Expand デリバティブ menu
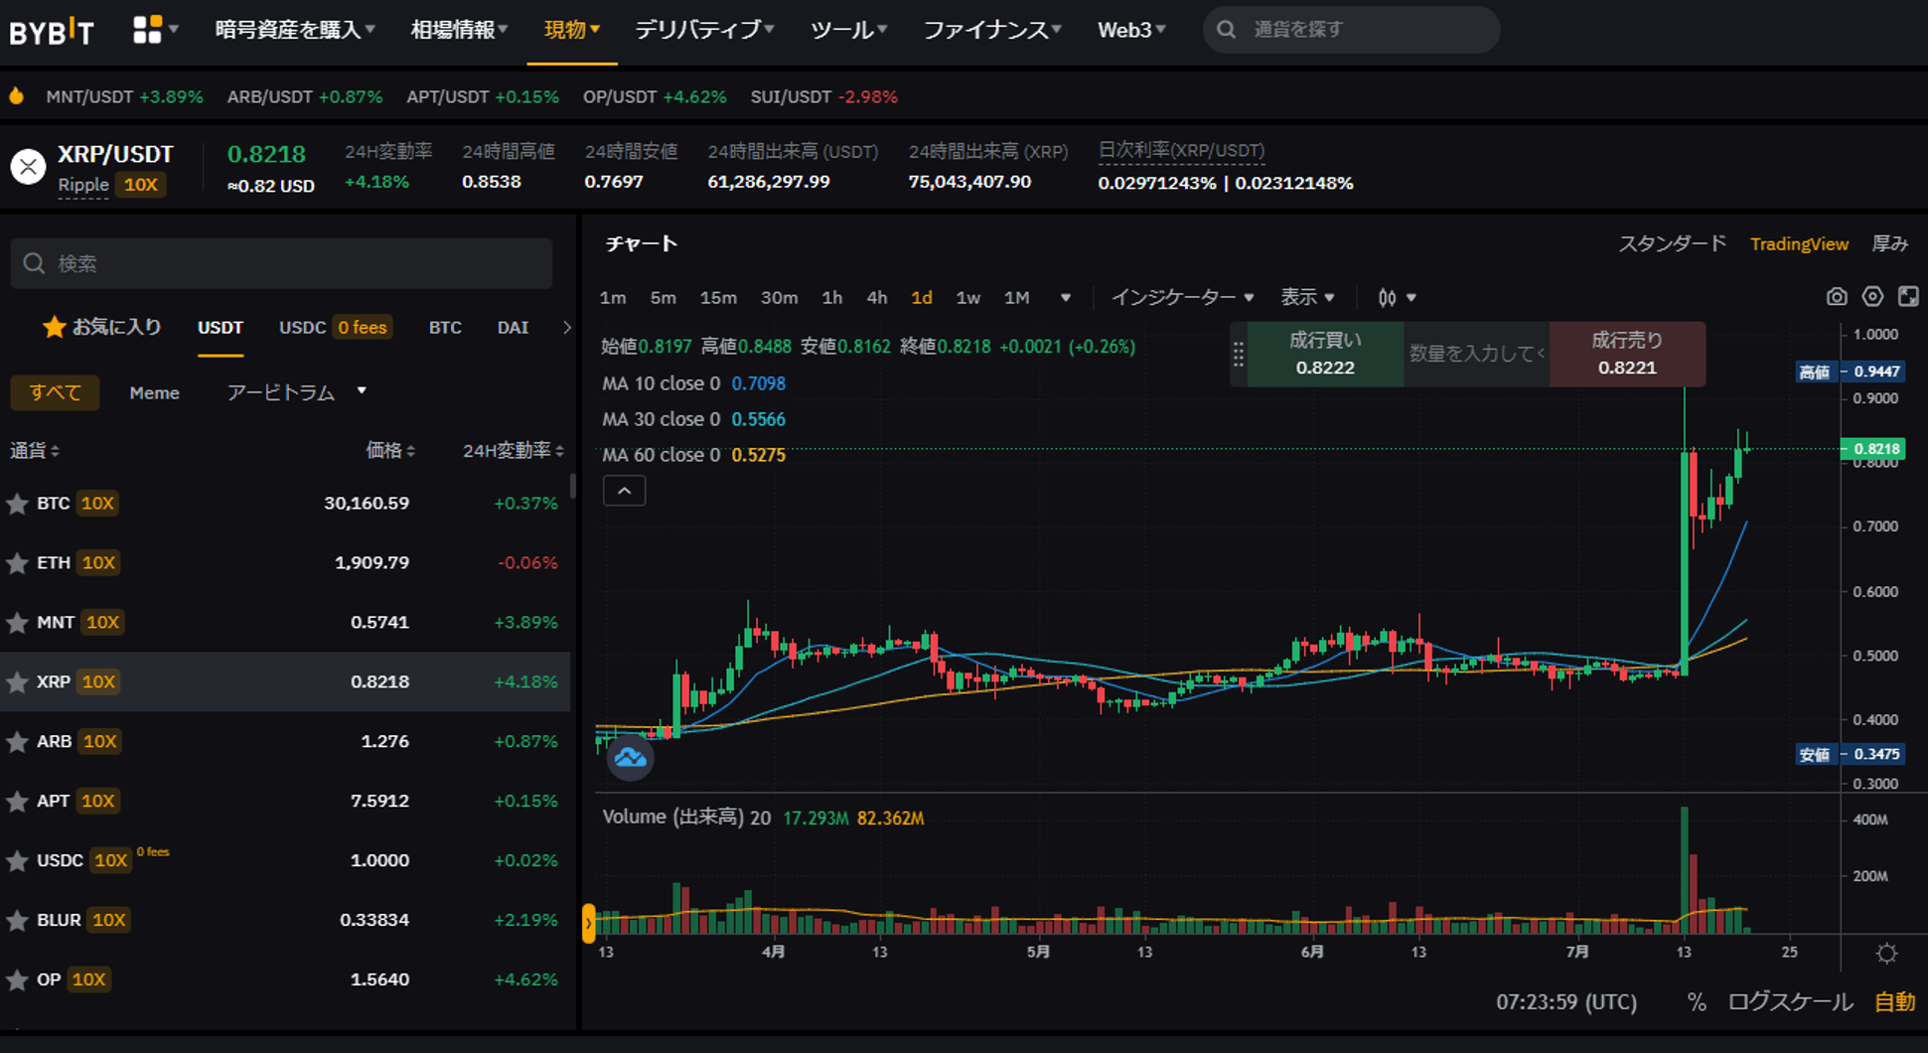 pyautogui.click(x=704, y=30)
